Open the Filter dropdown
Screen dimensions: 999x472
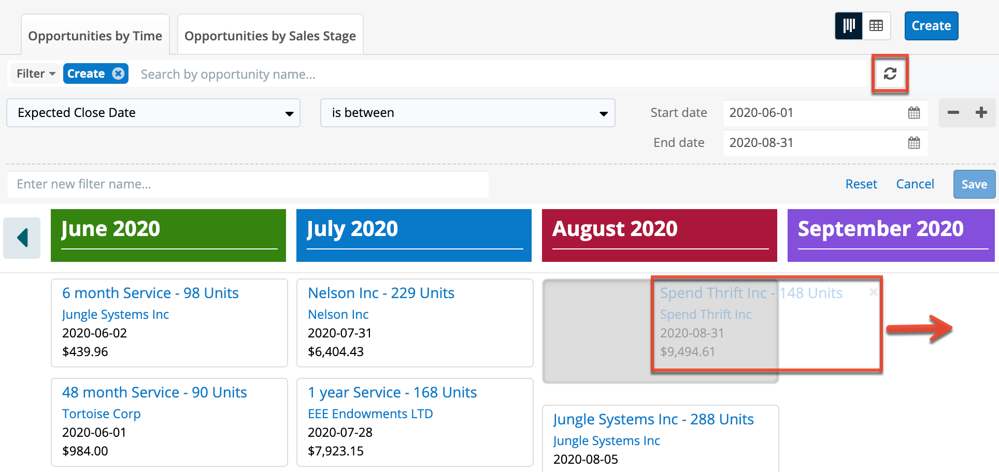click(35, 73)
